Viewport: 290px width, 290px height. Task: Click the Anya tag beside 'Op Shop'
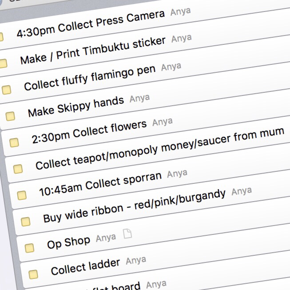[106, 238]
